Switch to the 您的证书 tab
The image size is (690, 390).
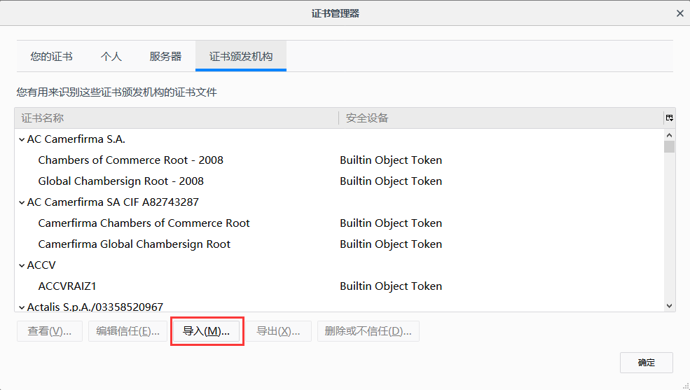tap(51, 57)
